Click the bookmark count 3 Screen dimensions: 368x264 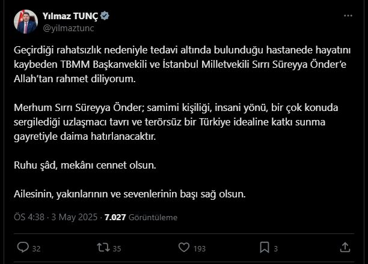(275, 248)
